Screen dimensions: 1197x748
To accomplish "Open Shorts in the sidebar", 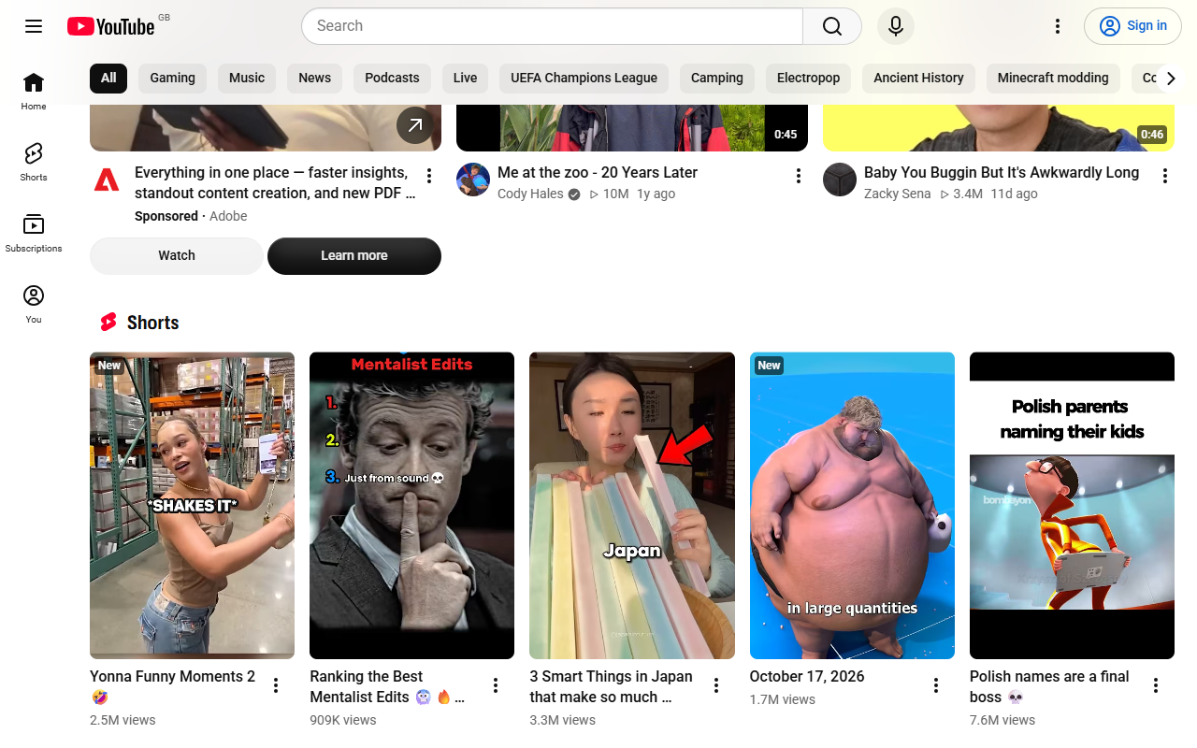I will (34, 163).
